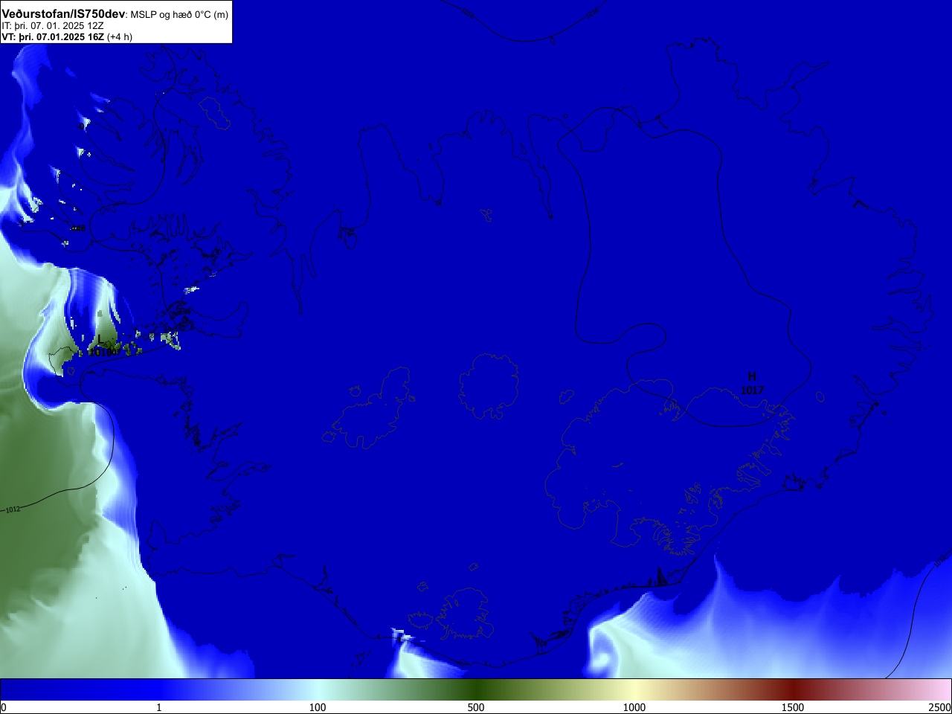Click the '1012' isobar contour label
This screenshot has height=714, width=952.
[x=13, y=509]
